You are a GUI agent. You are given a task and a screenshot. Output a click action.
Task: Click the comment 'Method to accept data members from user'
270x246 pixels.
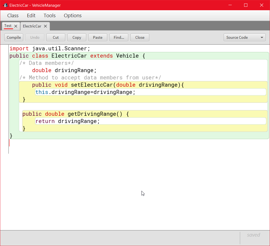tap(92, 78)
